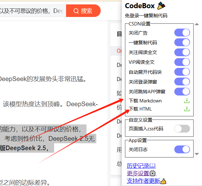Image resolution: width=202 pixels, height=186 pixels.
Task: Click the highlighted text 版DeepSeek 2.5
Action: 24,148
